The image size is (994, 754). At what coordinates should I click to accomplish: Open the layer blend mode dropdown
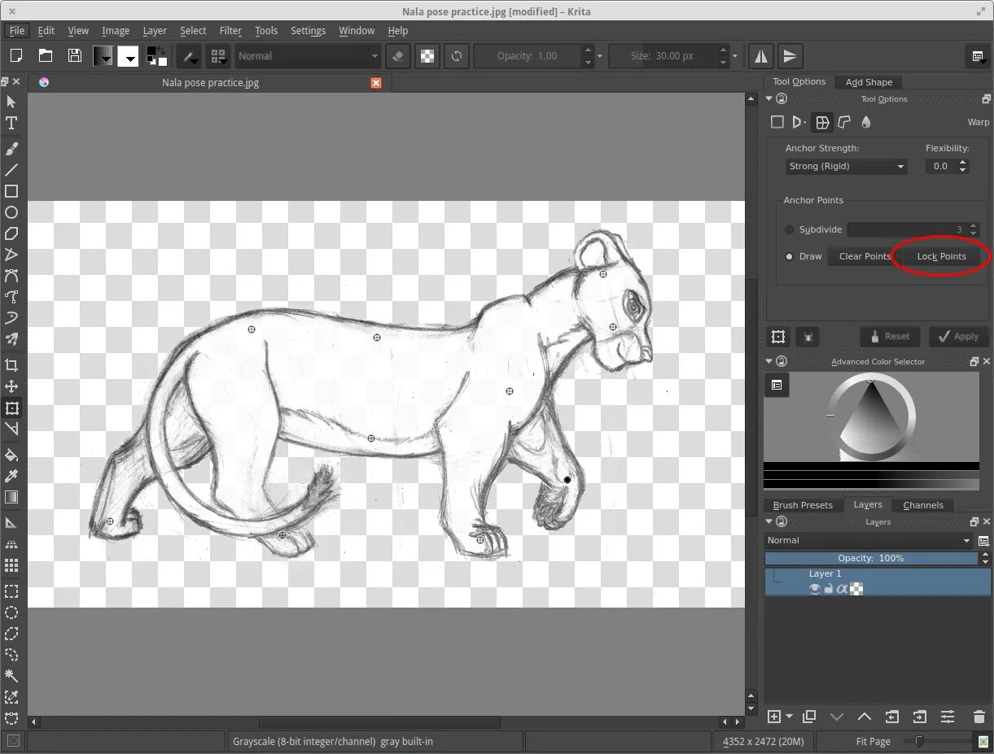tap(869, 540)
